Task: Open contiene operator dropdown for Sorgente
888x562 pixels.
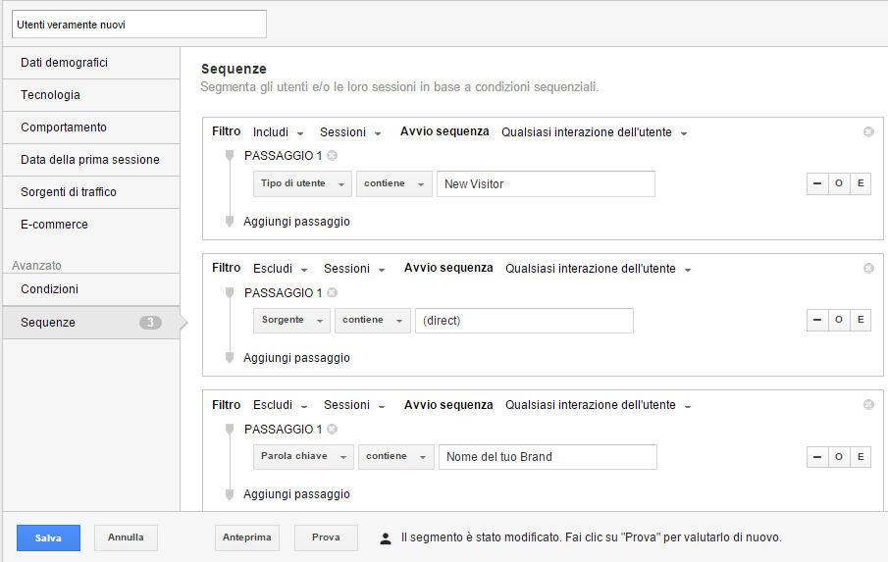Action: pyautogui.click(x=372, y=321)
